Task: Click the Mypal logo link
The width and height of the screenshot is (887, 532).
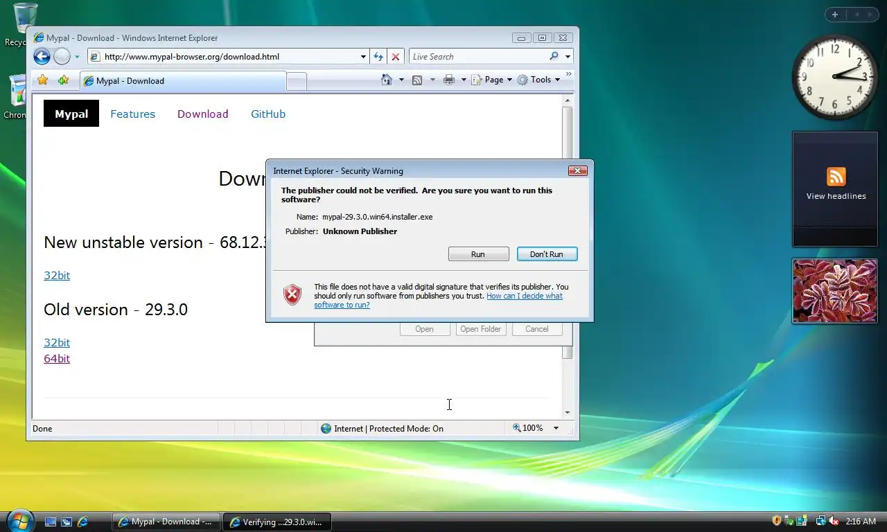Action: coord(71,114)
